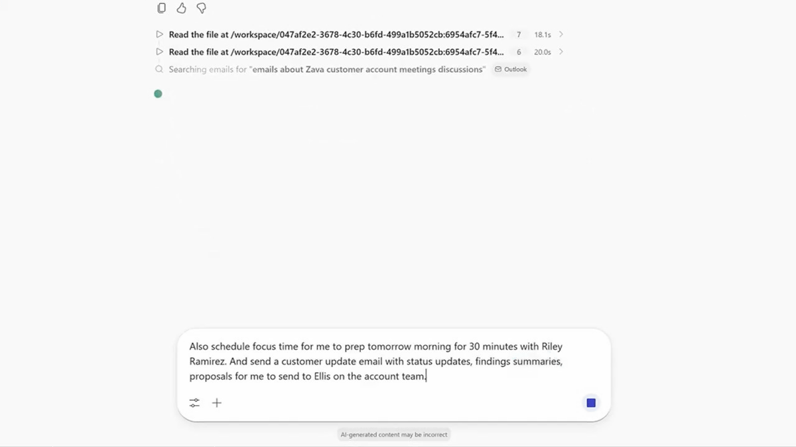Viewport: 796px width, 447px height.
Task: Give the response a thumbs up
Action: pyautogui.click(x=181, y=9)
